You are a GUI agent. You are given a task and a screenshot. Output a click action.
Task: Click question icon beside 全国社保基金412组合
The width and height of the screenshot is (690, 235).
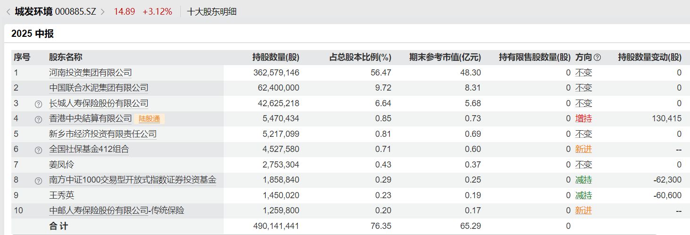39,150
